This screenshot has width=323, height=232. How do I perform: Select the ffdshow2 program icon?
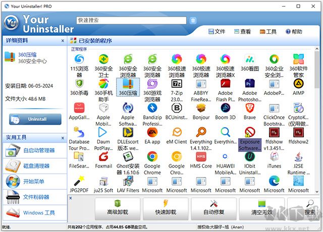pos(298,132)
